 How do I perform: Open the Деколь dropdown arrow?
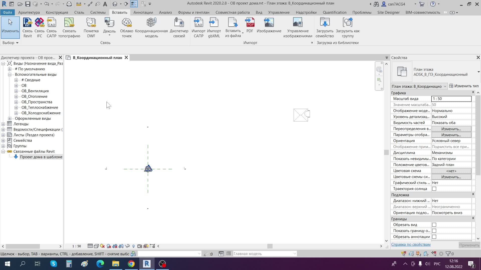click(109, 35)
